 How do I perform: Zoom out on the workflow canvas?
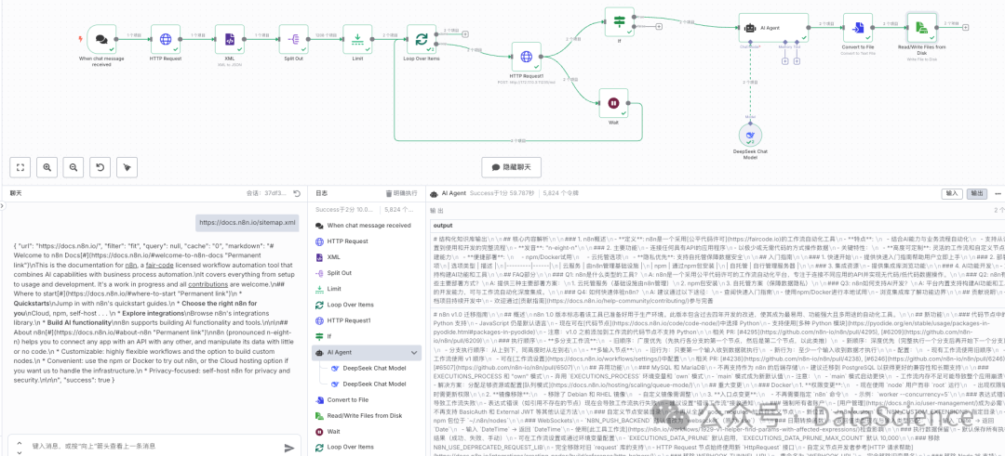click(74, 167)
